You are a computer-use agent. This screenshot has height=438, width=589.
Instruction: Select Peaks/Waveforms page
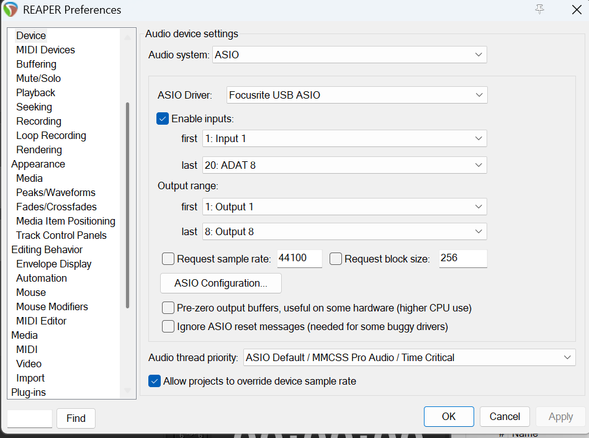[56, 193]
